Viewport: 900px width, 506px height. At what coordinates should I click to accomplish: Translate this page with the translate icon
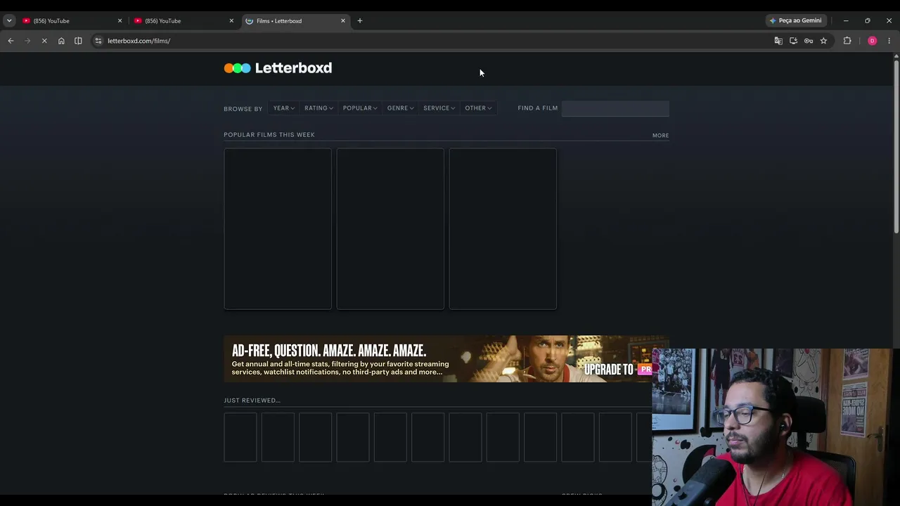778,41
